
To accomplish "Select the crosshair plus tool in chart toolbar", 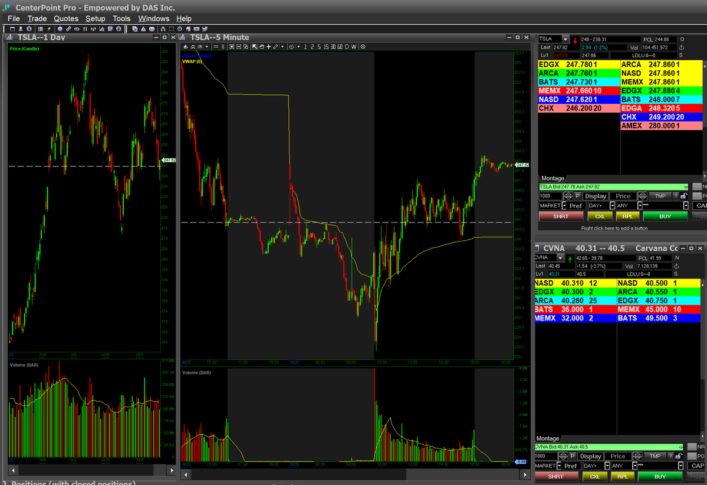I will pos(269,47).
